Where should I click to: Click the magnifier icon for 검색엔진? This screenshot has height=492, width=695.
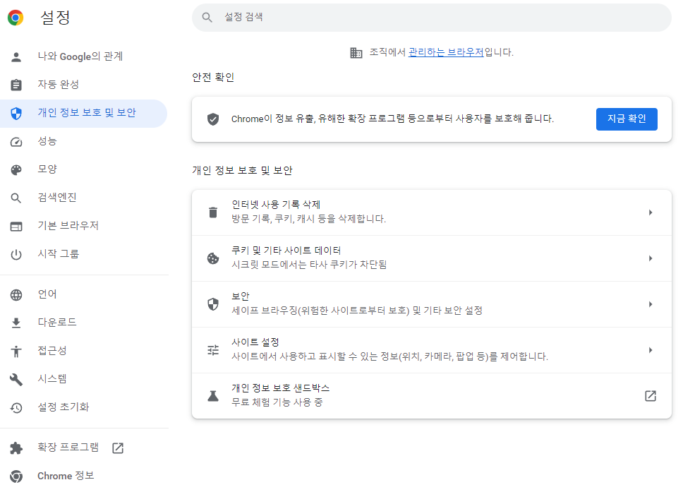click(x=16, y=198)
